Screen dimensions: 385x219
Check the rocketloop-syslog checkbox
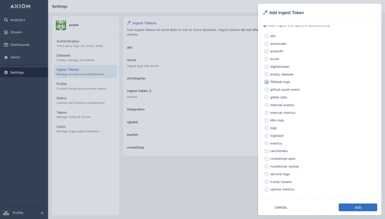pyautogui.click(x=267, y=166)
